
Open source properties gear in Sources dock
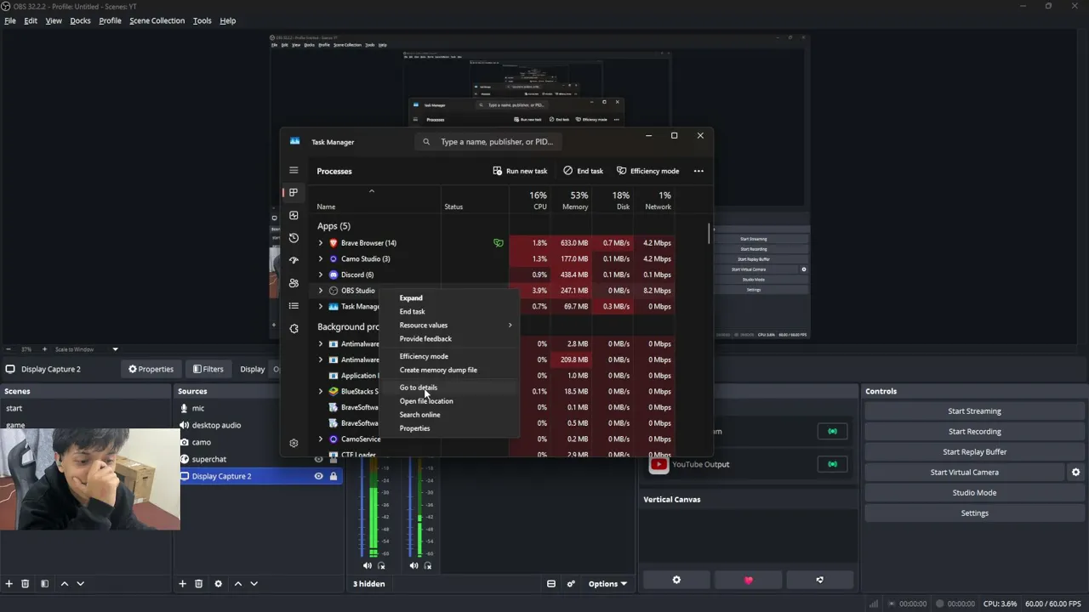[218, 584]
